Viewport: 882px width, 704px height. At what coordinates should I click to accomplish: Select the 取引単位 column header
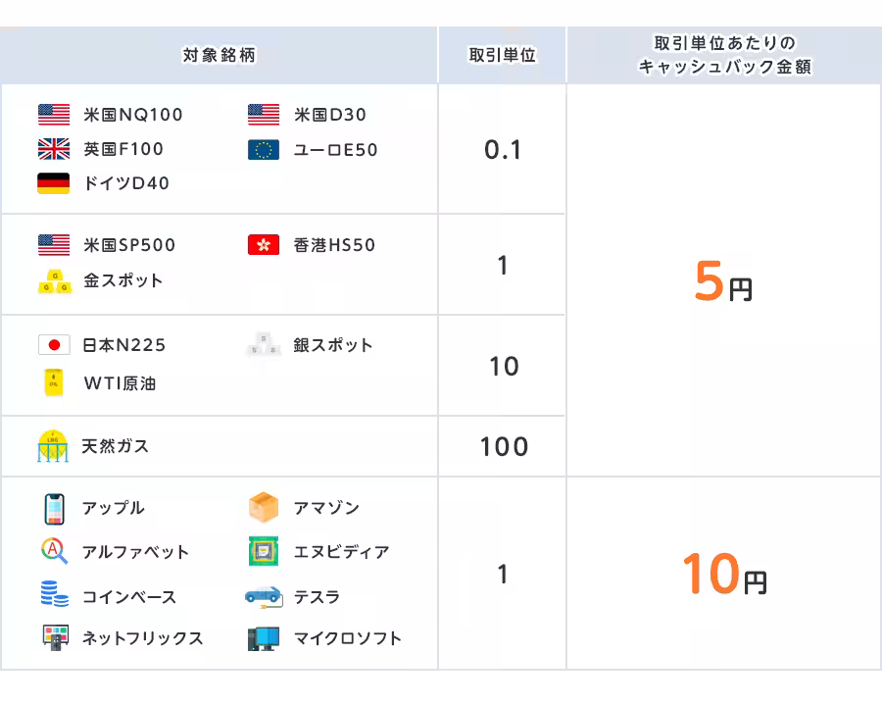(x=503, y=54)
